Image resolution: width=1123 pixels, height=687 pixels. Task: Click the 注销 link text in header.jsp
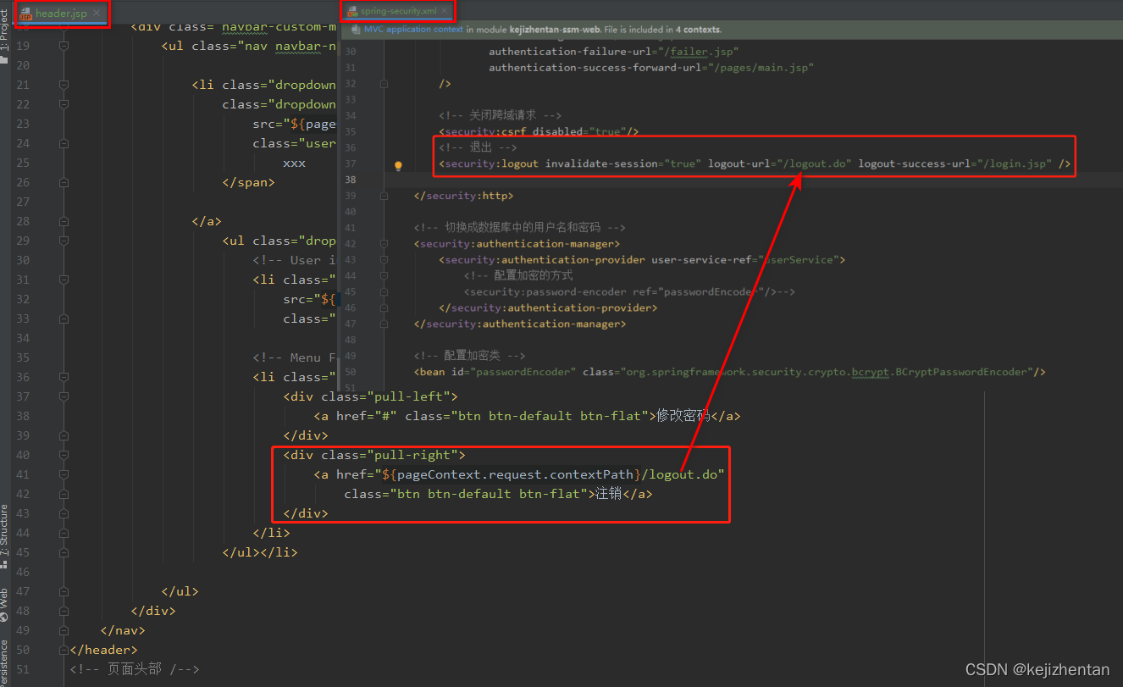coord(609,494)
